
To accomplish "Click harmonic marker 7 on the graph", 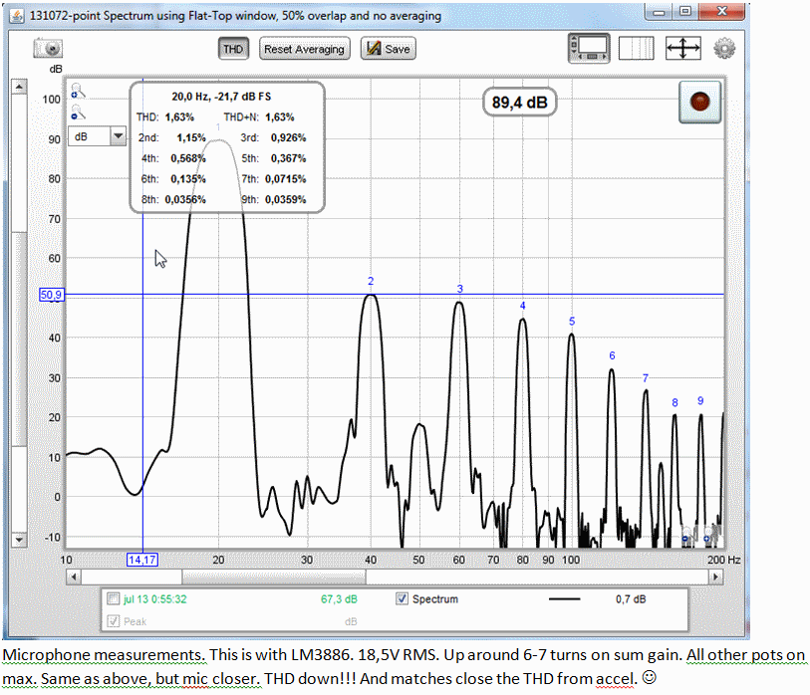I will [x=646, y=378].
